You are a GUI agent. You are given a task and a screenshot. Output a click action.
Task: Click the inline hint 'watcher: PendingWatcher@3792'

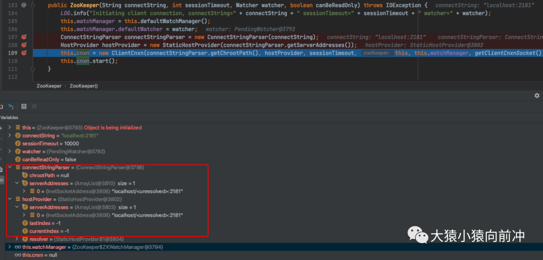(x=250, y=29)
